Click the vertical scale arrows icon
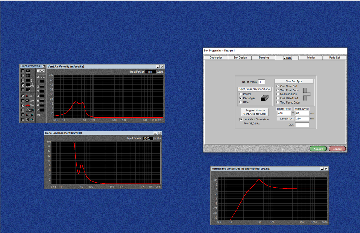Viewport: 360px width, 233px height. point(29,81)
